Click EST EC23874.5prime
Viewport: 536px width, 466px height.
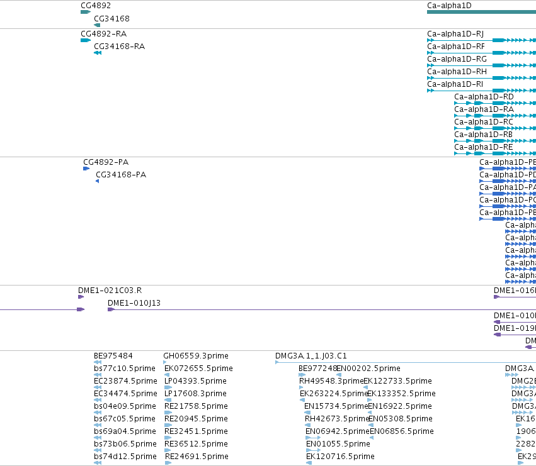125,381
